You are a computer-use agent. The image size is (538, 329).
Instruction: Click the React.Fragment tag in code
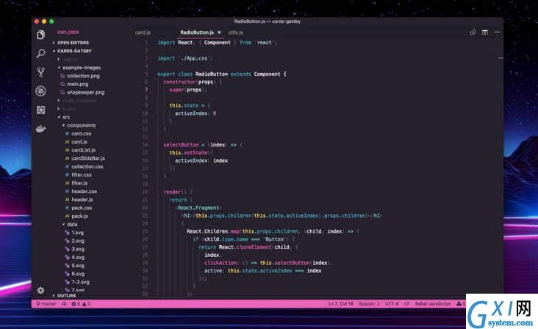pos(198,208)
